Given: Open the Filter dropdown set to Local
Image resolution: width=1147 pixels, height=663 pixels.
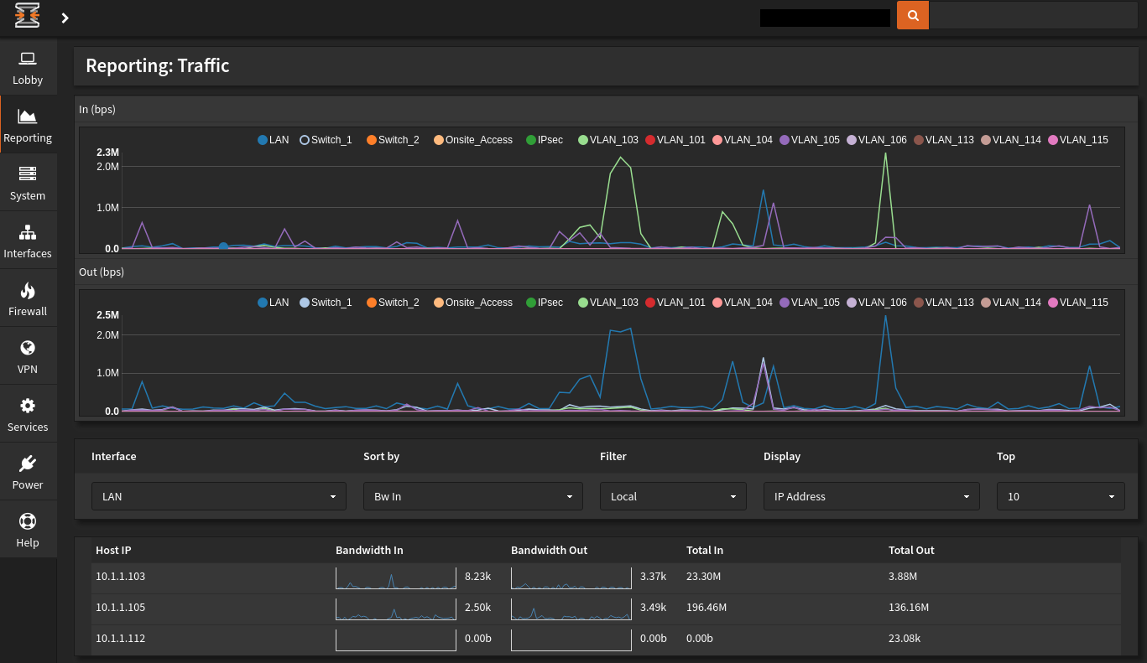Looking at the screenshot, I should [672, 496].
